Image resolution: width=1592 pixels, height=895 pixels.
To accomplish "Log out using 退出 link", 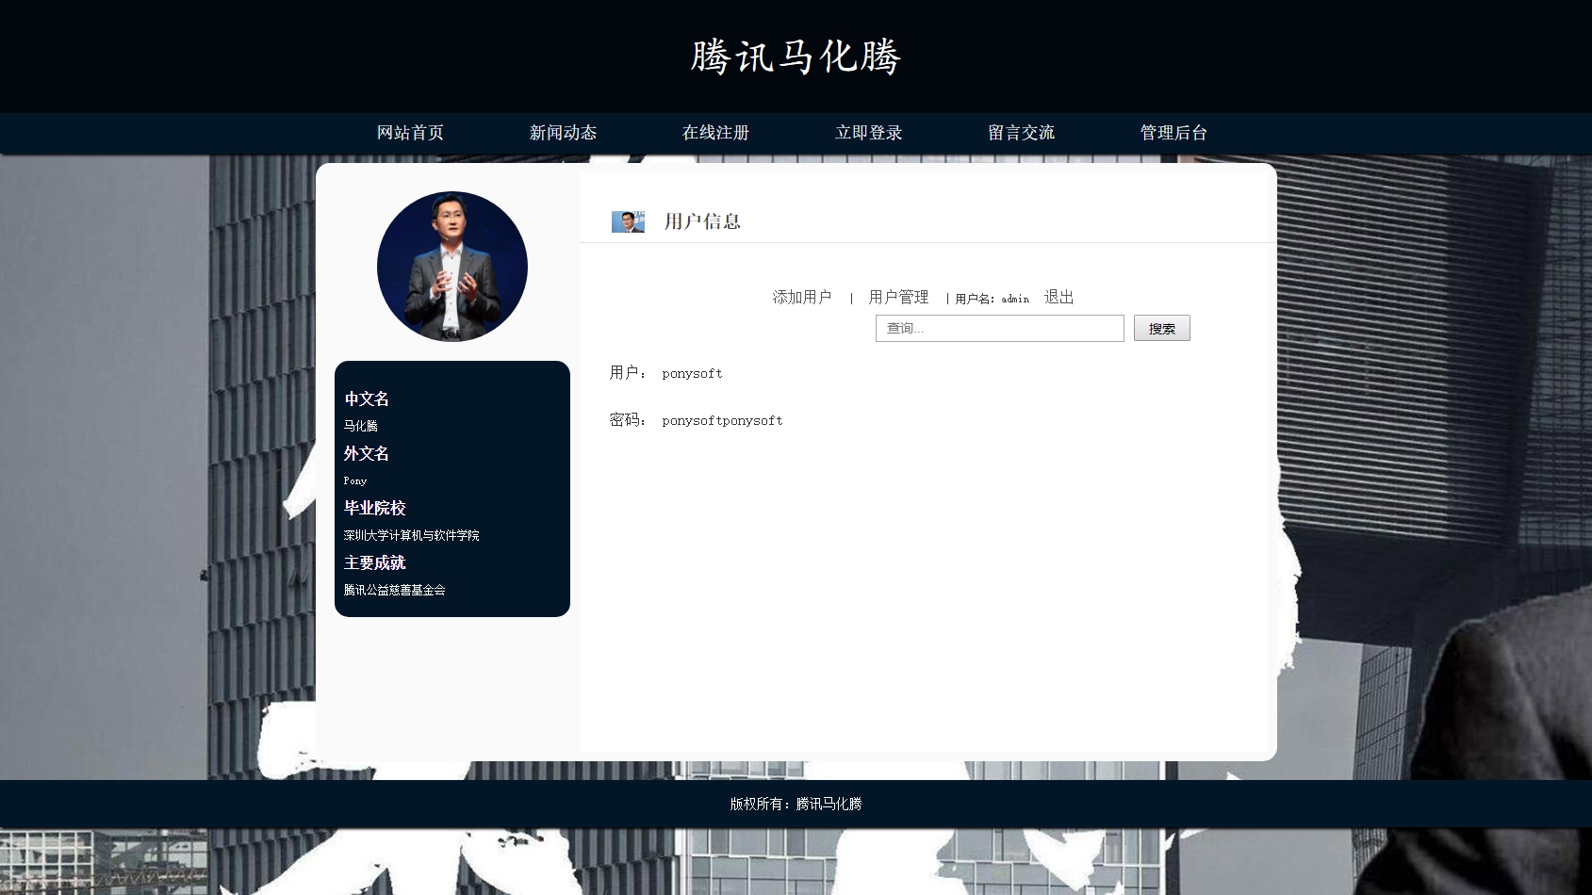I will [1059, 298].
